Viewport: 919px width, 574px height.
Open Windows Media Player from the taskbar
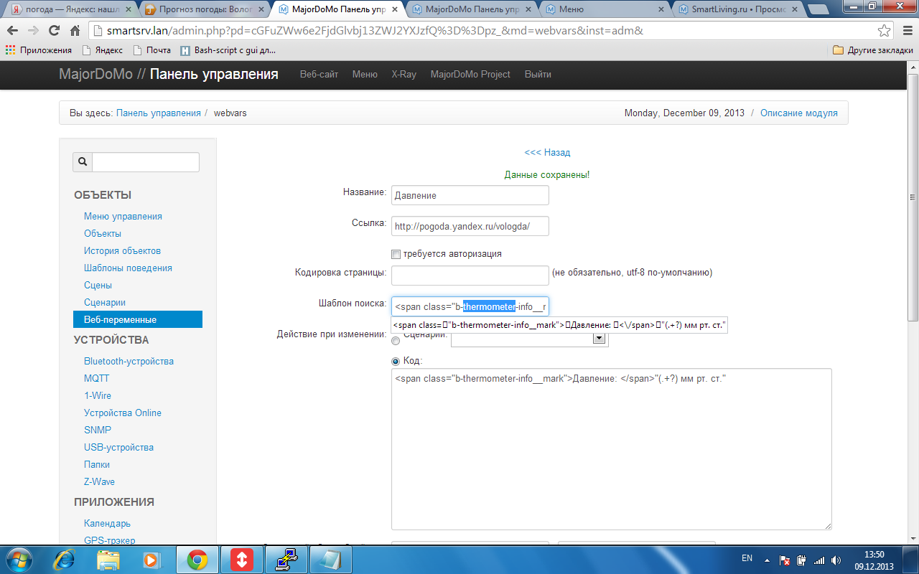tap(152, 560)
